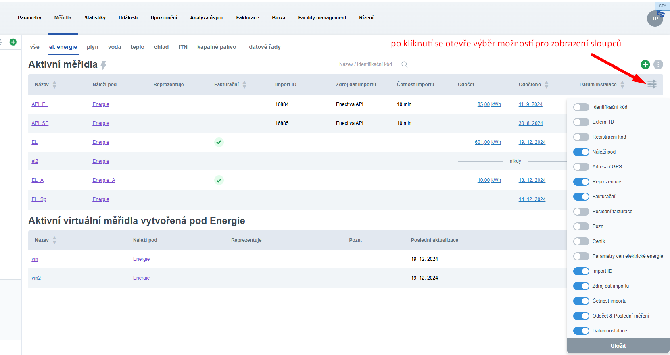670x355 pixels.
Task: Open the column settings sliders icon
Action: (652, 84)
